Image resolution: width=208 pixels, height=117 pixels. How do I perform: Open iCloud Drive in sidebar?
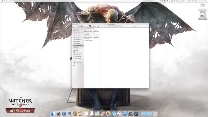pyautogui.click(x=78, y=33)
